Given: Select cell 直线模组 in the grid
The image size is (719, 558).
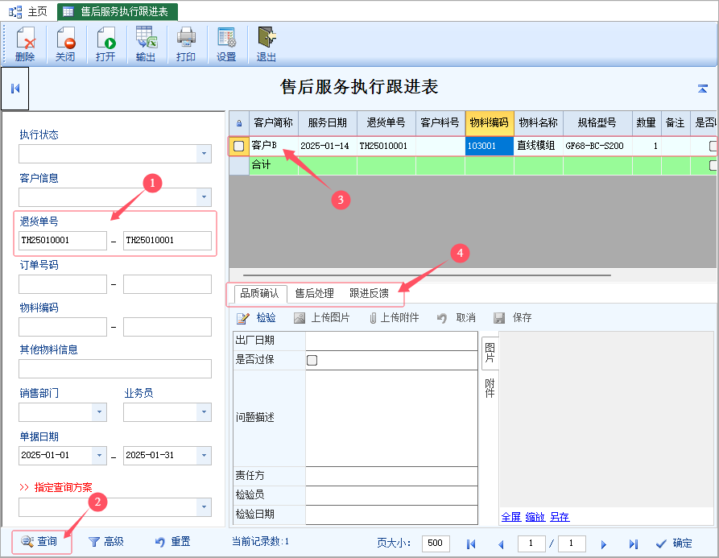Looking at the screenshot, I should point(539,147).
